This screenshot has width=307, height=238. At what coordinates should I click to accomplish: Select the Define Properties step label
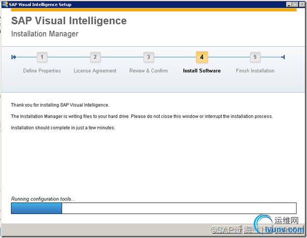(42, 71)
